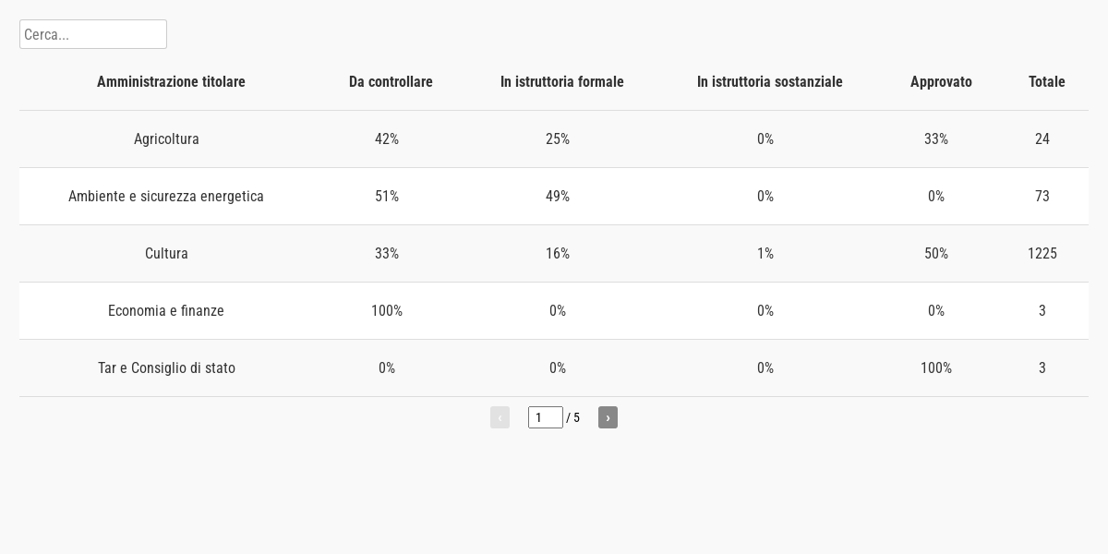The height and width of the screenshot is (554, 1108).
Task: Sort by Approvato column header
Action: 941,82
